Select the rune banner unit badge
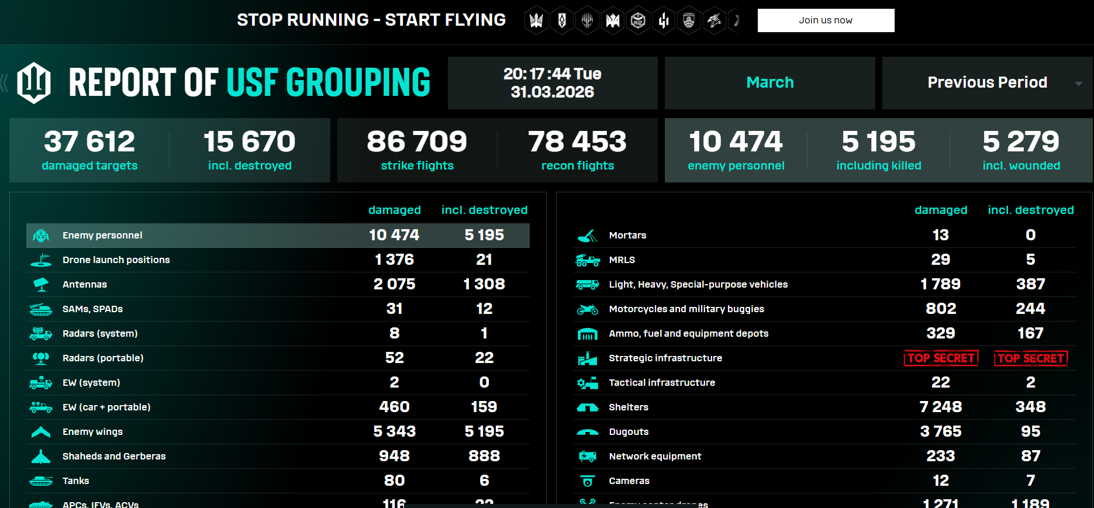Viewport: 1094px width, 508px height. tap(562, 21)
